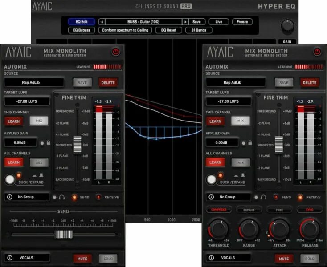Click the gain knob in Hyper EQ window
This screenshot has height=267, width=327.
click(288, 26)
